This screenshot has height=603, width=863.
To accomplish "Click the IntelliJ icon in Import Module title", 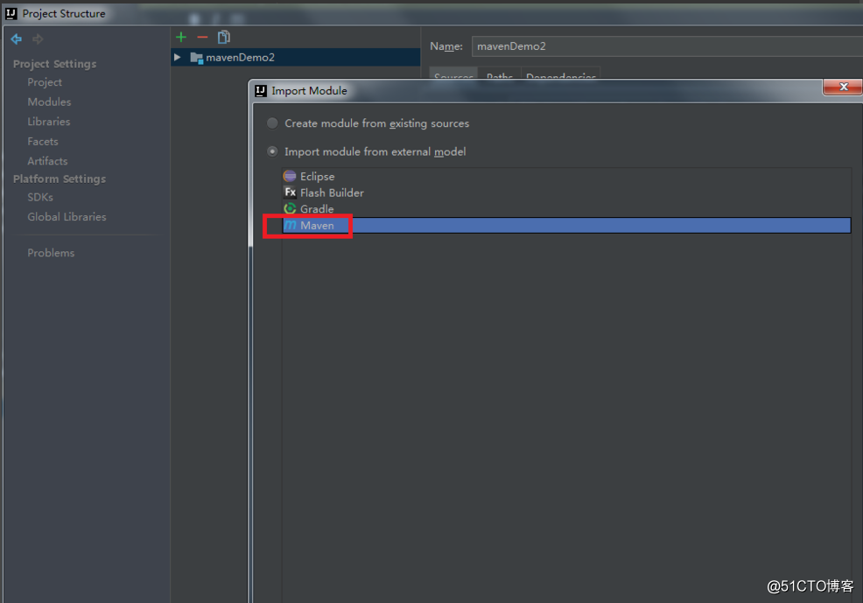I will (x=261, y=91).
